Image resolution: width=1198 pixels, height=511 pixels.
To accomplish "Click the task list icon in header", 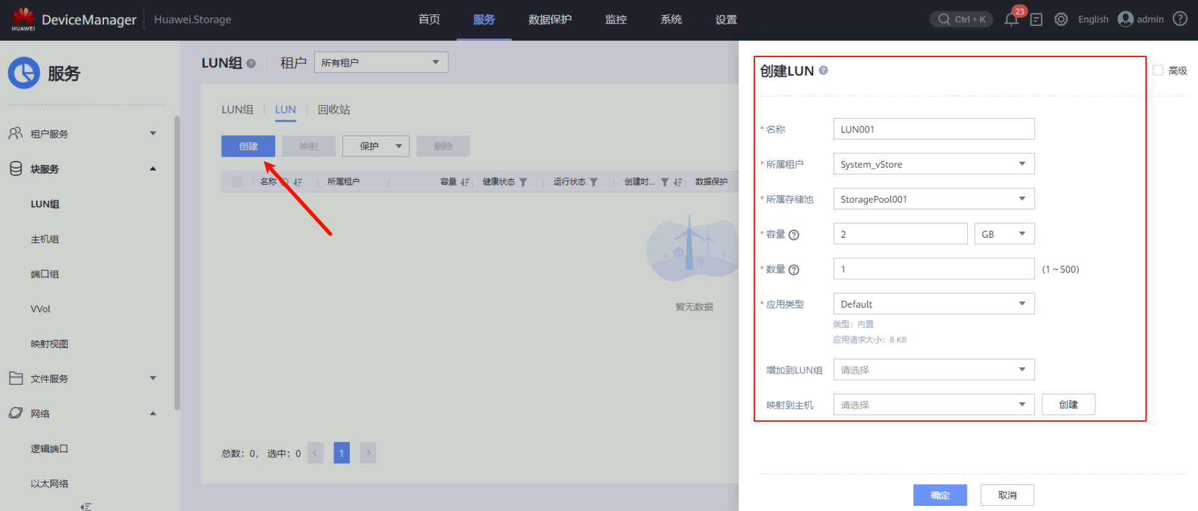I will pyautogui.click(x=1036, y=20).
